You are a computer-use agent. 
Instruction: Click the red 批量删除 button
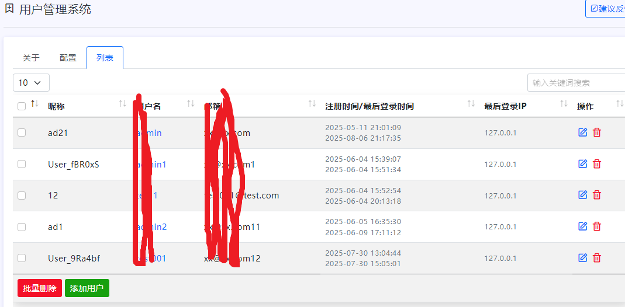point(40,288)
